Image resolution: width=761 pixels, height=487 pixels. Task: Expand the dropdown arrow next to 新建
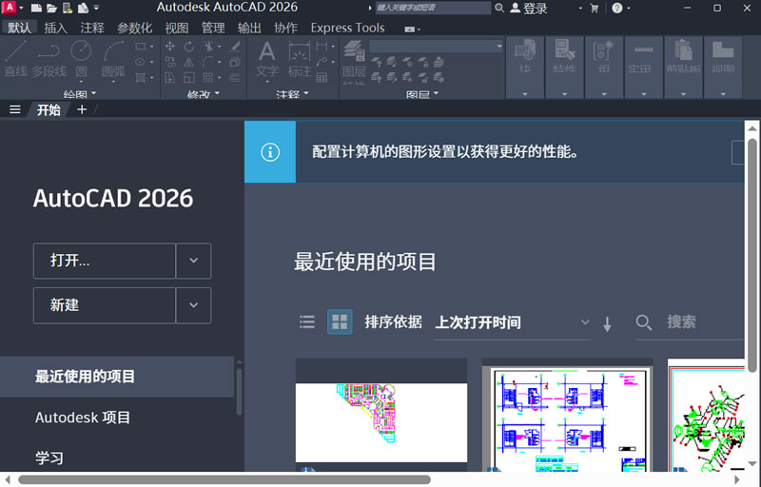[193, 305]
